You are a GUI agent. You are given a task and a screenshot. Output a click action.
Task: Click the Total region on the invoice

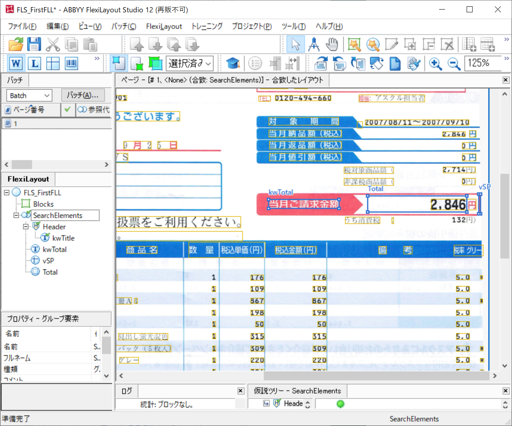416,204
